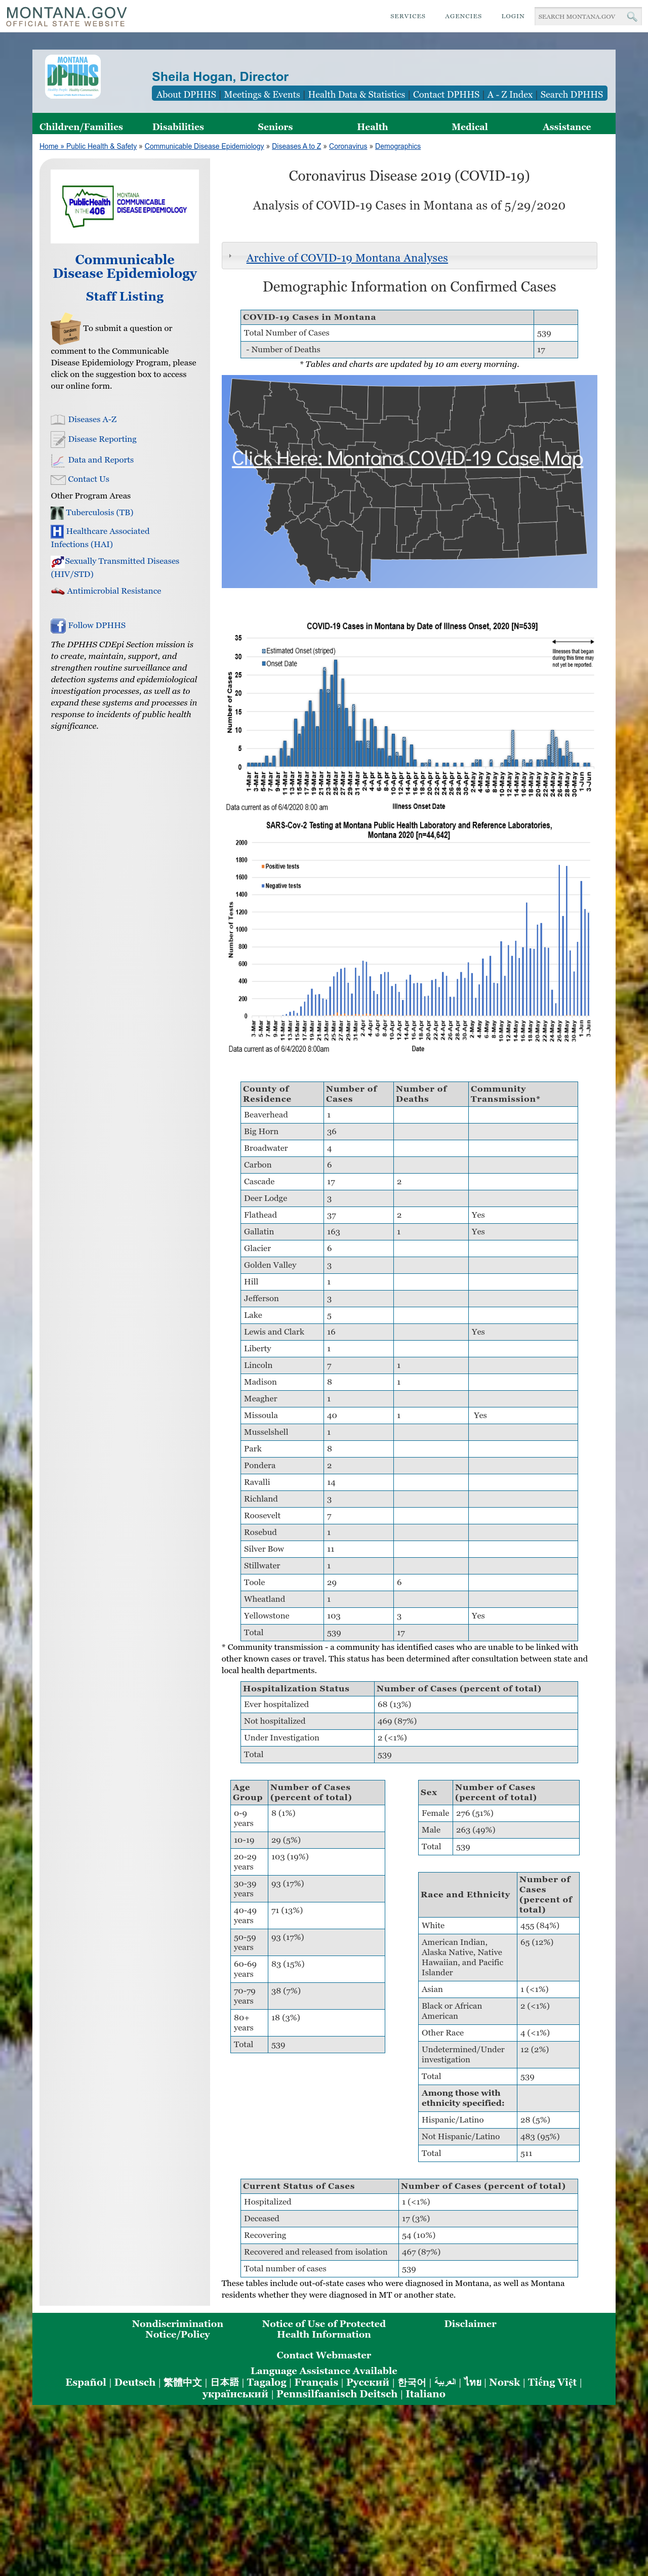Open the Health Data & Statistics menu
The image size is (648, 2576).
[356, 94]
